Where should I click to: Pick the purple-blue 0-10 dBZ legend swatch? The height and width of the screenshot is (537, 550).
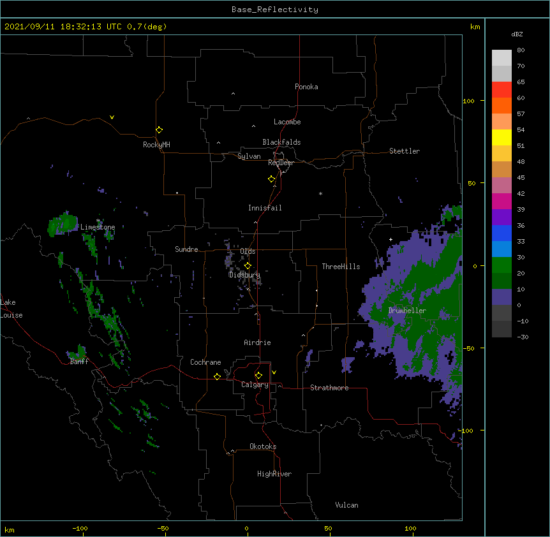(502, 297)
